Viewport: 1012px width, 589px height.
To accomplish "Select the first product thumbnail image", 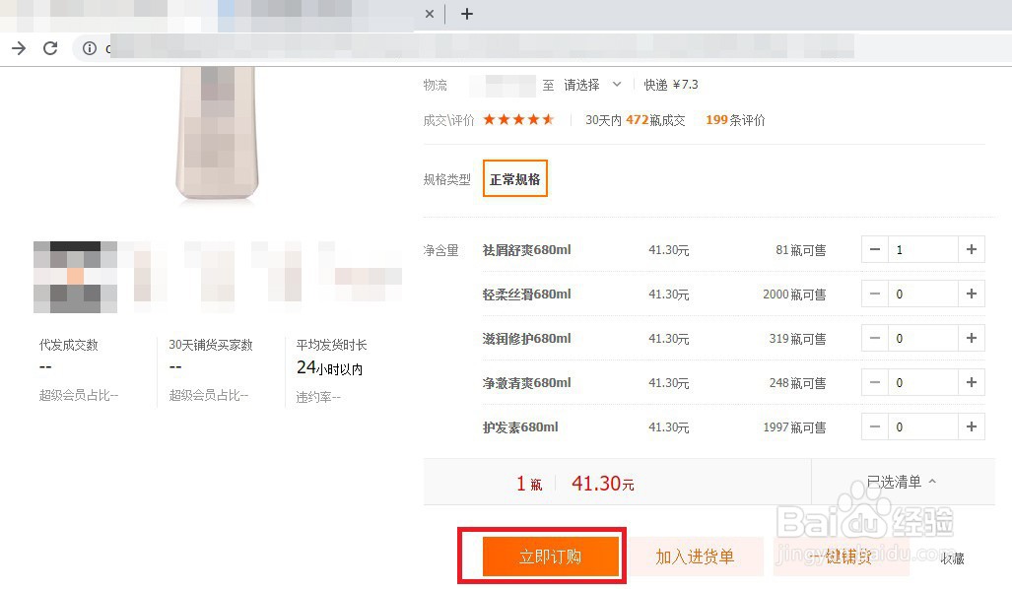I will click(x=75, y=276).
